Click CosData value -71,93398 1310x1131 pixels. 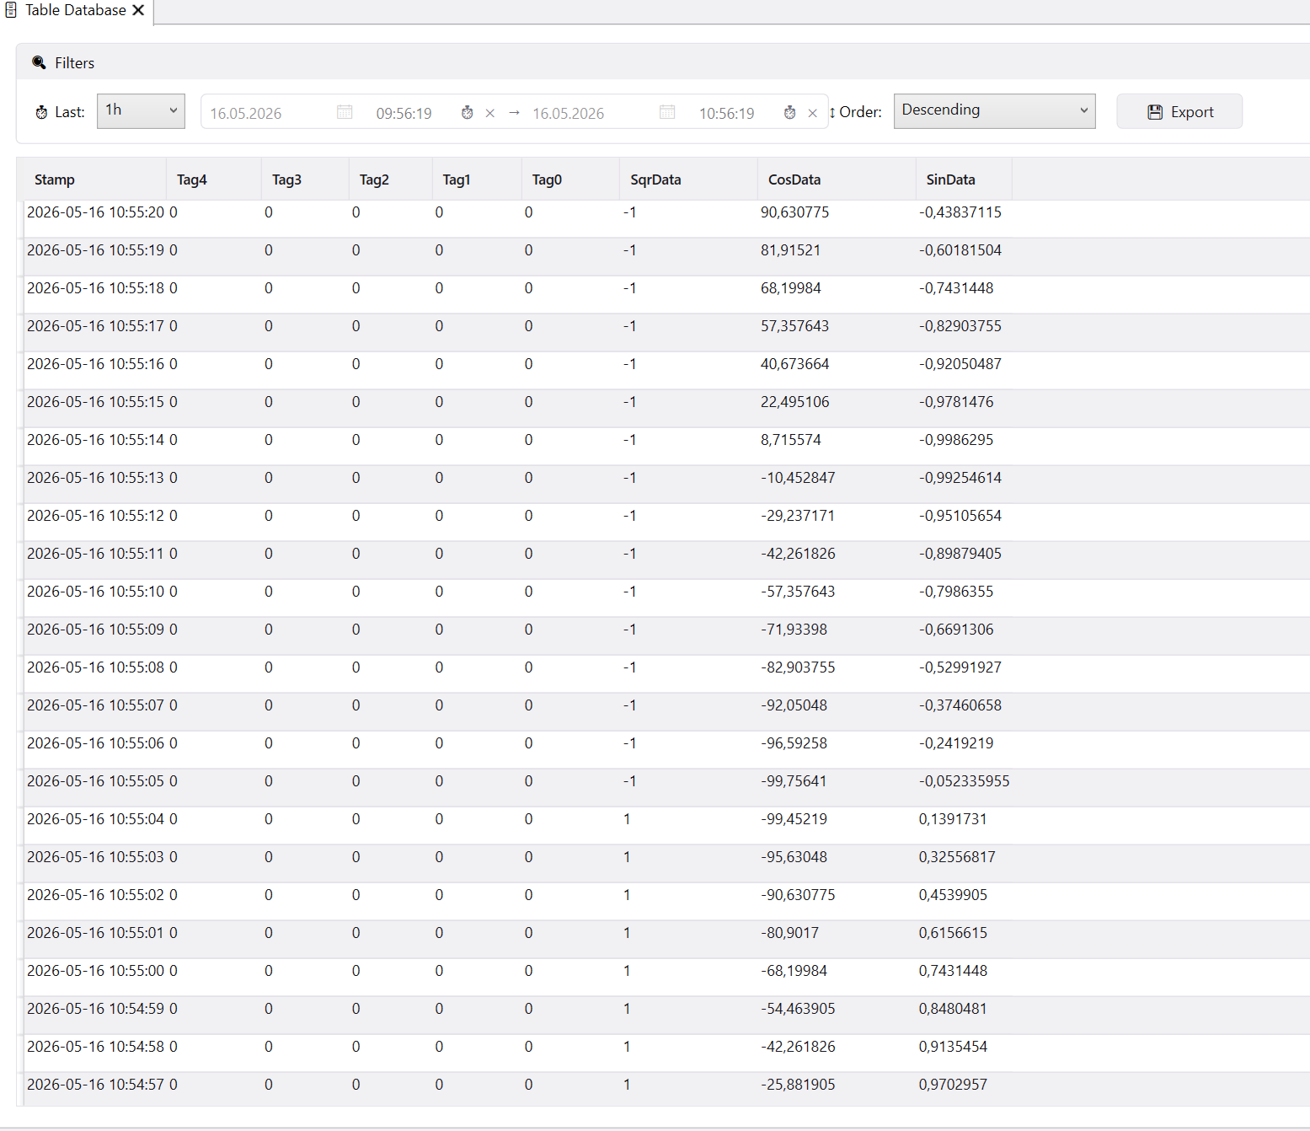click(x=794, y=630)
